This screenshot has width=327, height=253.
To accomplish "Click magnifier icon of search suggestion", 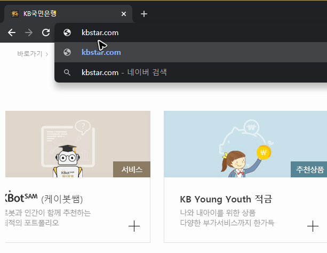I will coord(67,72).
